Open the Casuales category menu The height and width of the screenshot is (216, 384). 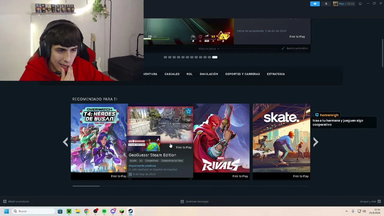[172, 74]
